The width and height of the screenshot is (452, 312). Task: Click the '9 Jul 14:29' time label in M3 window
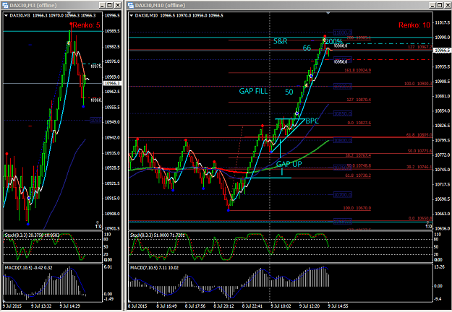(69, 306)
